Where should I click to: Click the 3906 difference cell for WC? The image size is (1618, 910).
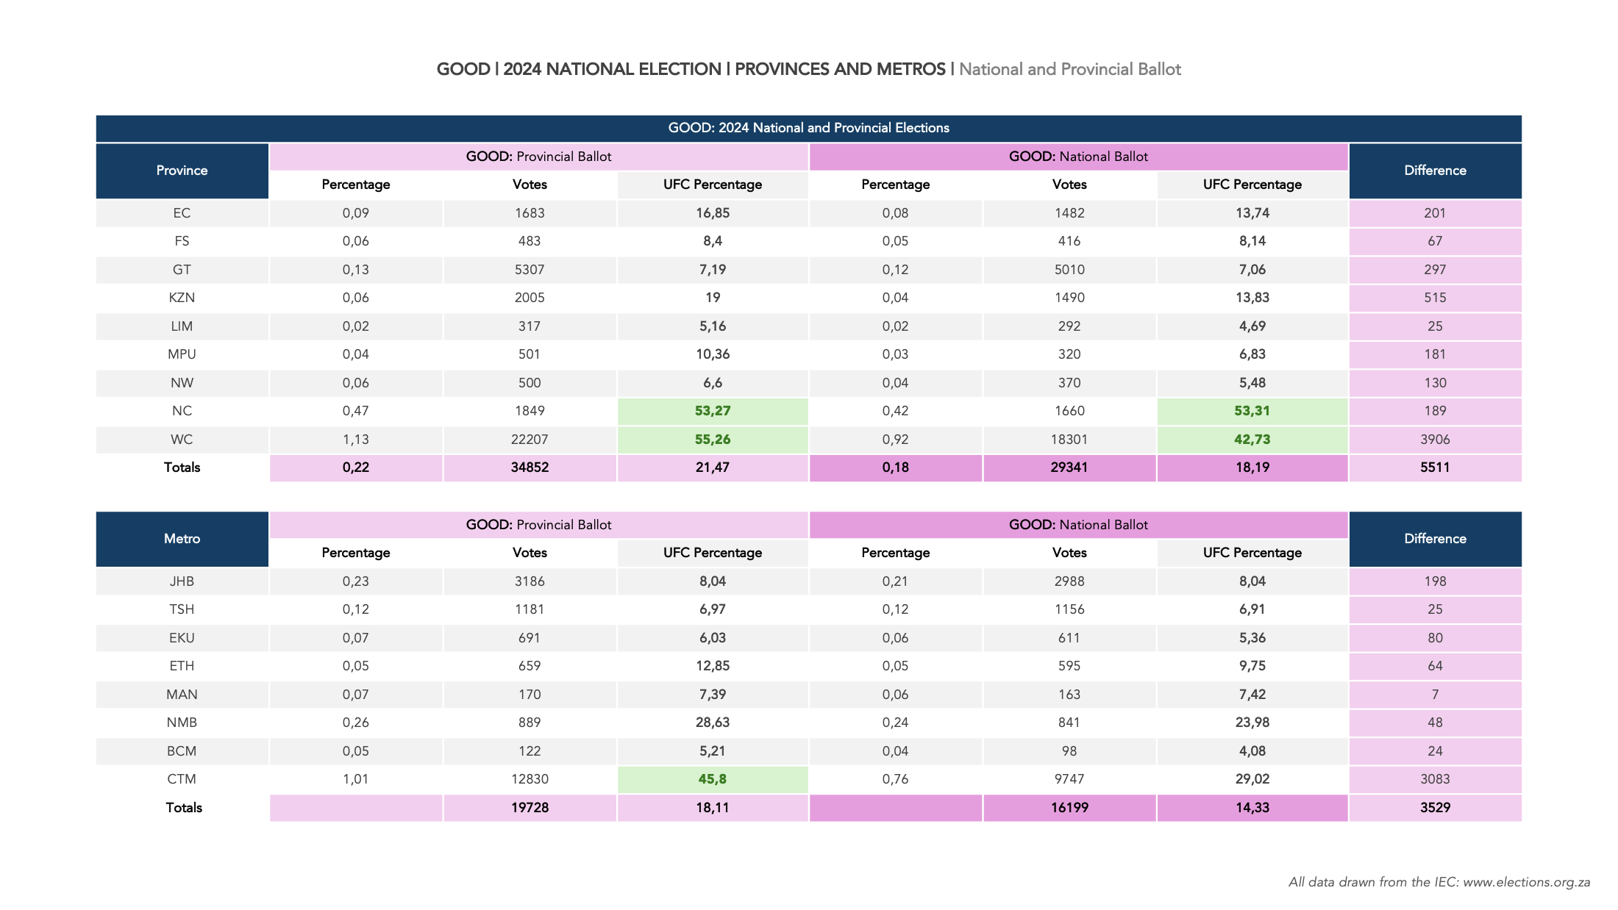click(x=1434, y=440)
